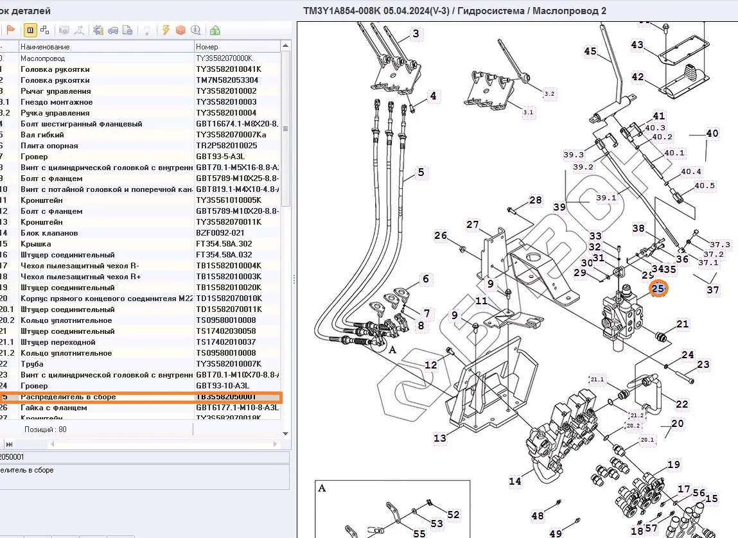Open the info speech-bubble icon
The width and height of the screenshot is (738, 538).
coord(196,30)
